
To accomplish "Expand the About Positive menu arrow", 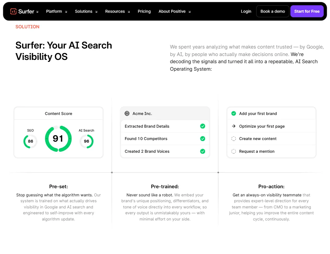I will pos(189,12).
